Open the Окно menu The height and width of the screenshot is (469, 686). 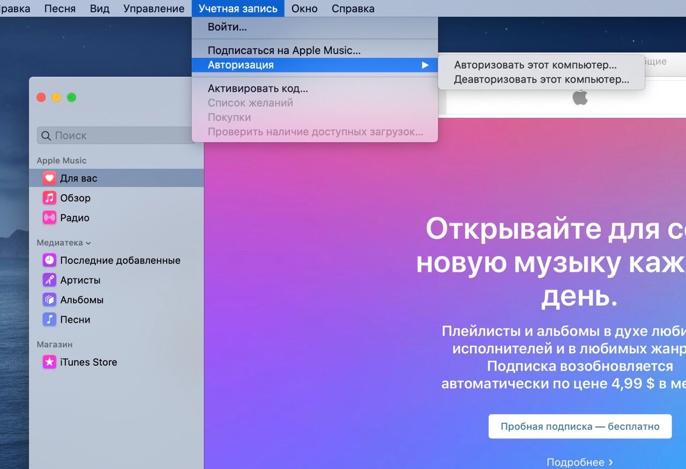[x=304, y=9]
